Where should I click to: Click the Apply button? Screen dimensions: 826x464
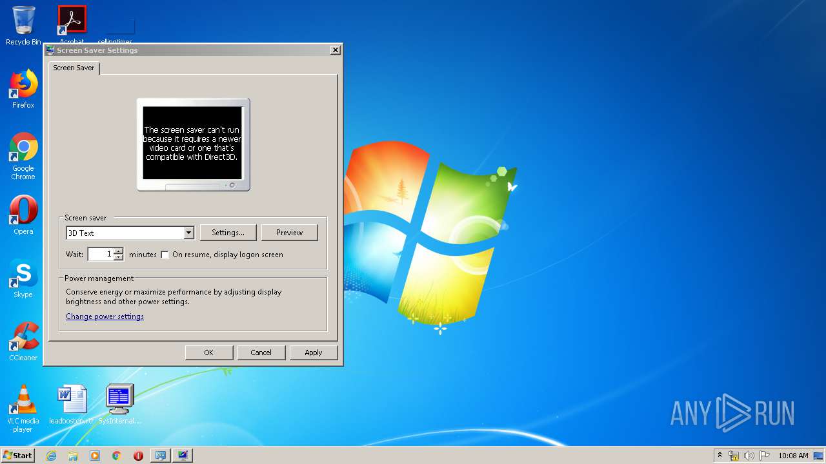coord(314,353)
